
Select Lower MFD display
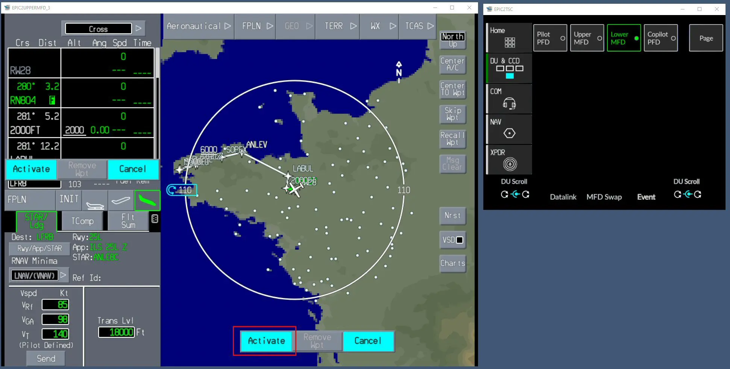(624, 38)
